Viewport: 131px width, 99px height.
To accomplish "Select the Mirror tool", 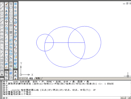I will [x=6, y=11].
